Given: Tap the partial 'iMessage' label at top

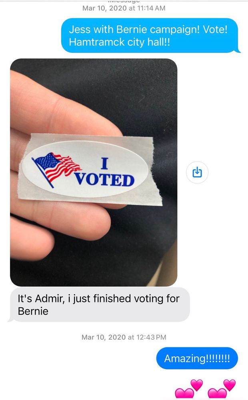Looking at the screenshot, I should point(124,1).
